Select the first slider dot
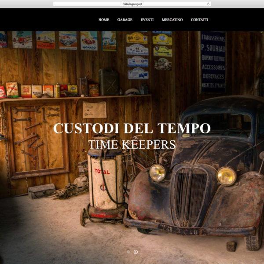264x264 pixels. 128,252
